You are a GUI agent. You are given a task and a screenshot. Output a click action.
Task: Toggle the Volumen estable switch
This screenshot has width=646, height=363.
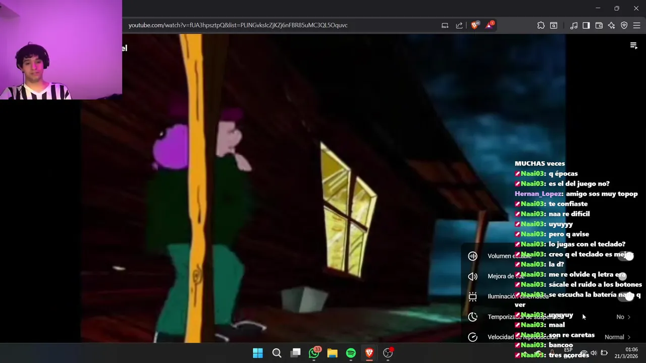pyautogui.click(x=626, y=256)
